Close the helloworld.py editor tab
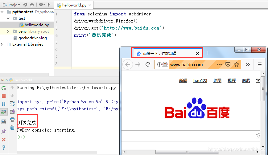 click(89, 5)
